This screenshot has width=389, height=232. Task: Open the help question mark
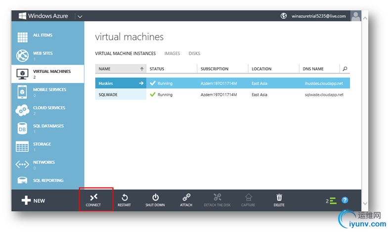pyautogui.click(x=345, y=200)
